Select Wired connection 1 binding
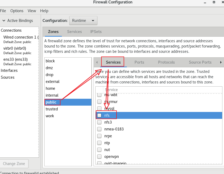224x174 pixels. [19, 39]
